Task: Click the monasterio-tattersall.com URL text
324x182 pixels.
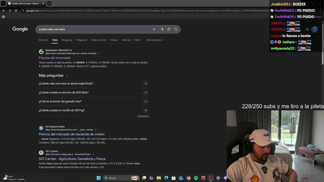Action: pyautogui.click(x=71, y=54)
